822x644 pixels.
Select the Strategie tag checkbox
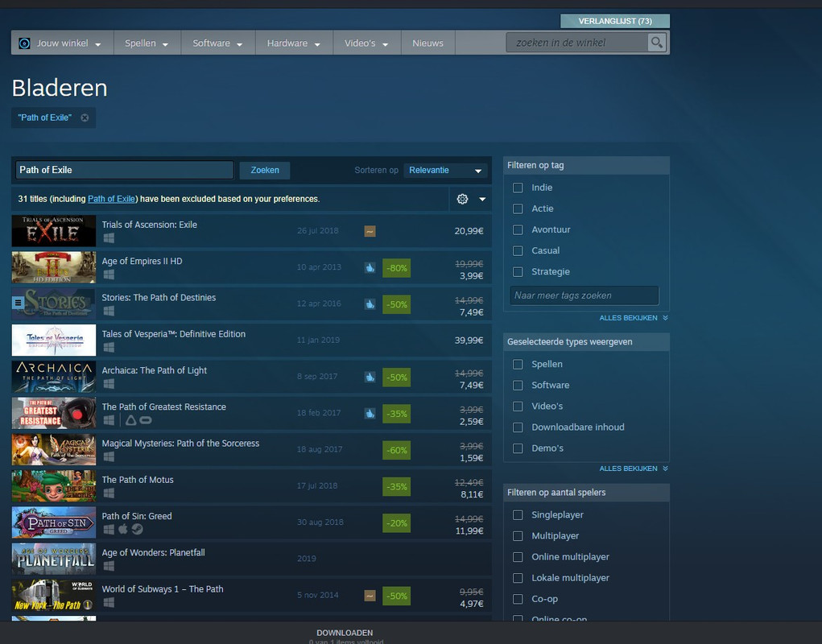point(518,271)
